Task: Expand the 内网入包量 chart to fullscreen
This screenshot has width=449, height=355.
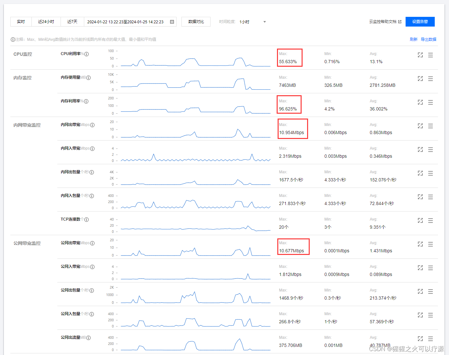Action: coord(420,197)
